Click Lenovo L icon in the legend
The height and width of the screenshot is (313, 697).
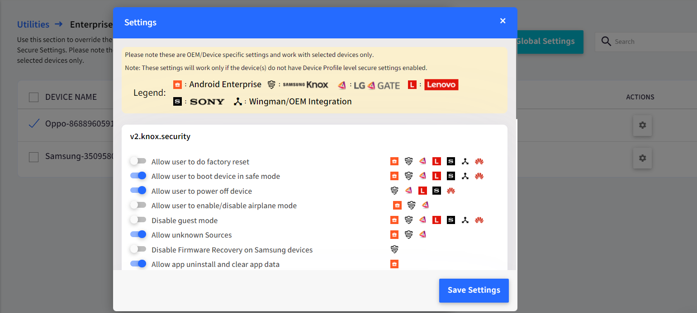click(x=412, y=84)
